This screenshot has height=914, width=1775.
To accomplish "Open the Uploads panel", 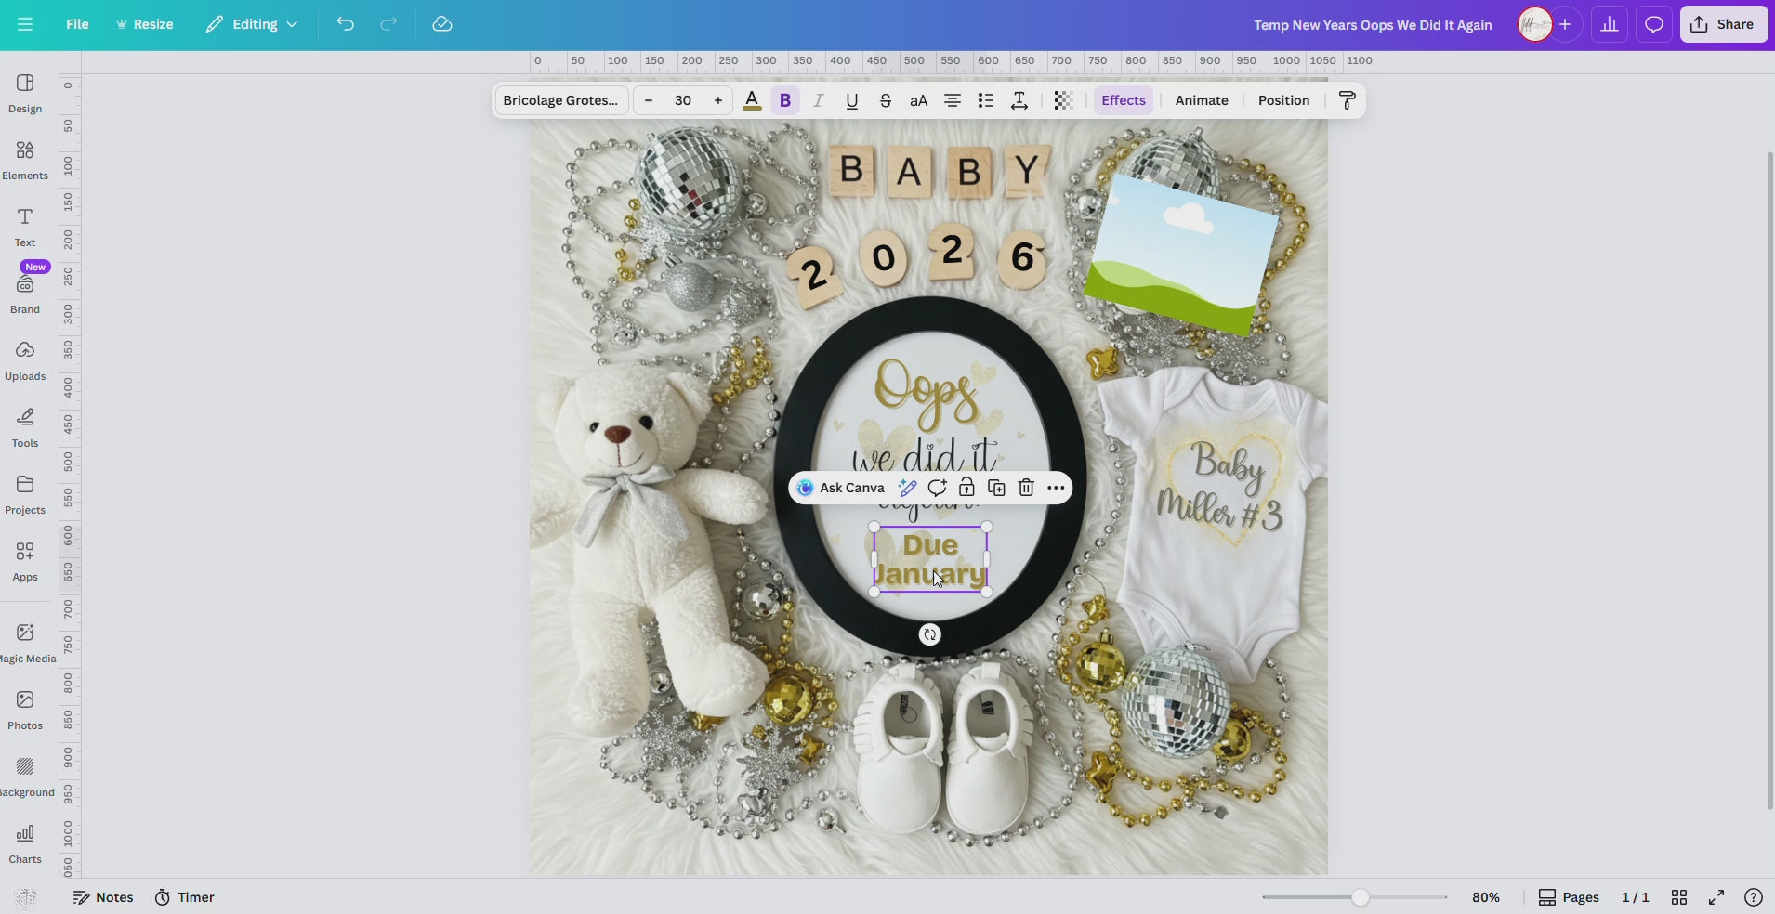I will coord(24,359).
